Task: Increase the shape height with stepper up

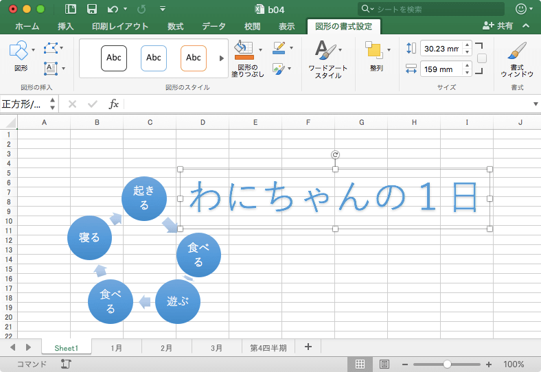Action: [x=467, y=45]
